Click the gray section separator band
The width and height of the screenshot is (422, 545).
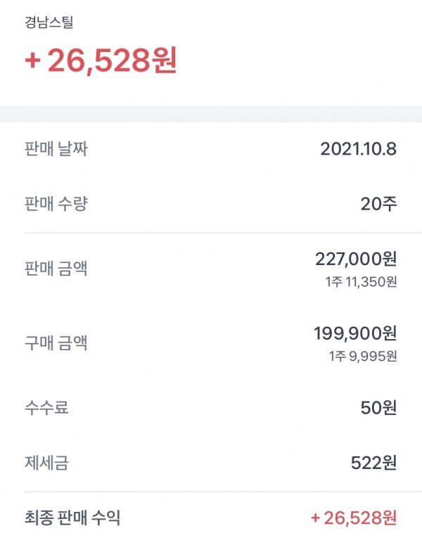[x=211, y=114]
